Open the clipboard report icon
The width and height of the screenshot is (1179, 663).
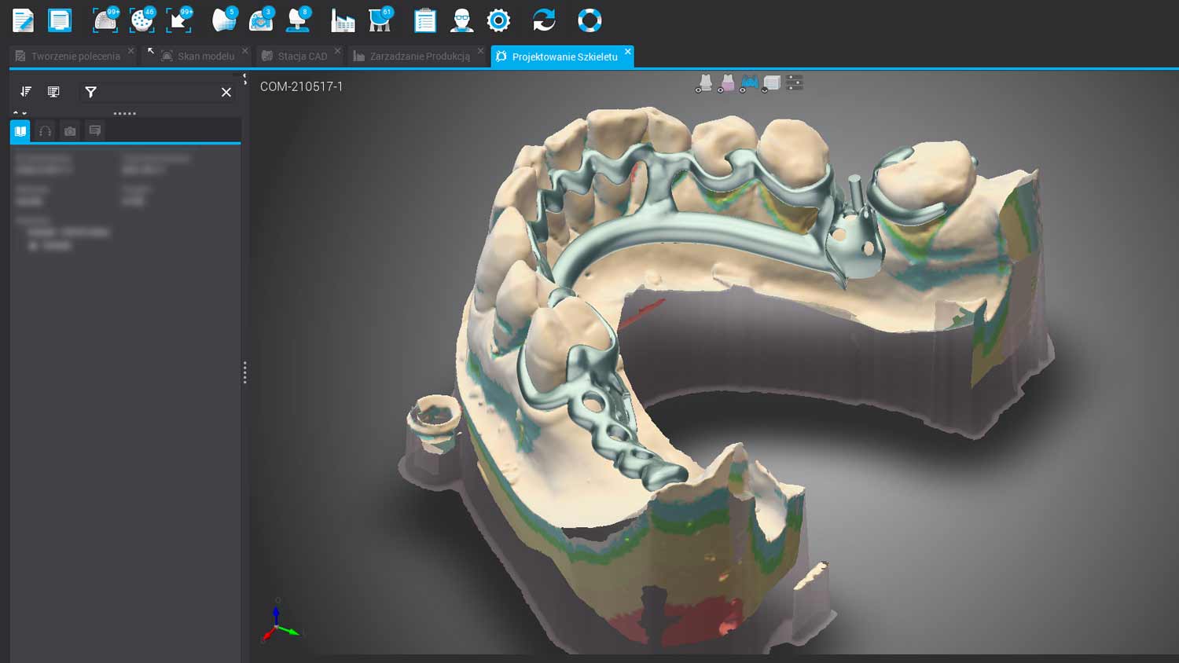point(424,21)
